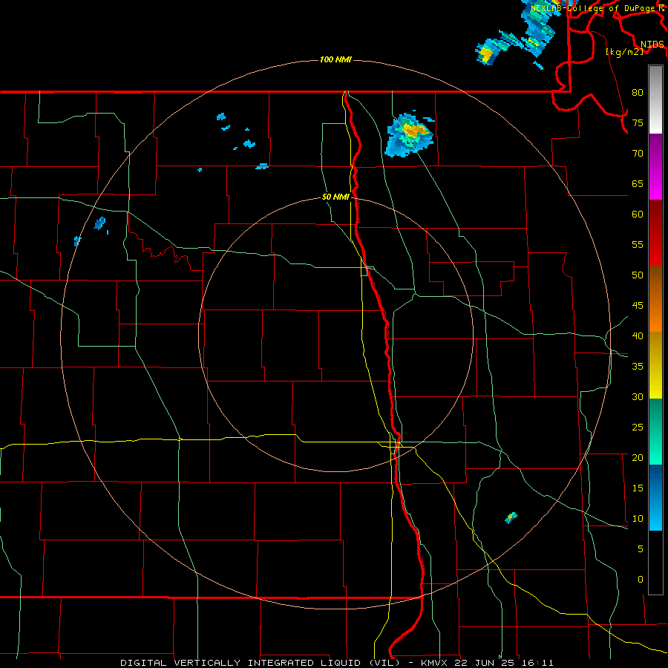Click the 80 value on the color scale
The height and width of the screenshot is (668, 668).
638,93
